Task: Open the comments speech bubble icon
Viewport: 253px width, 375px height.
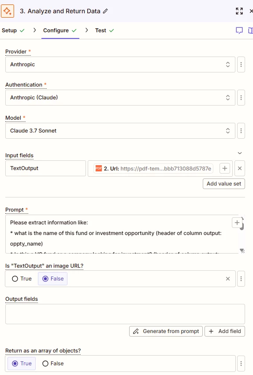Action: [239, 30]
